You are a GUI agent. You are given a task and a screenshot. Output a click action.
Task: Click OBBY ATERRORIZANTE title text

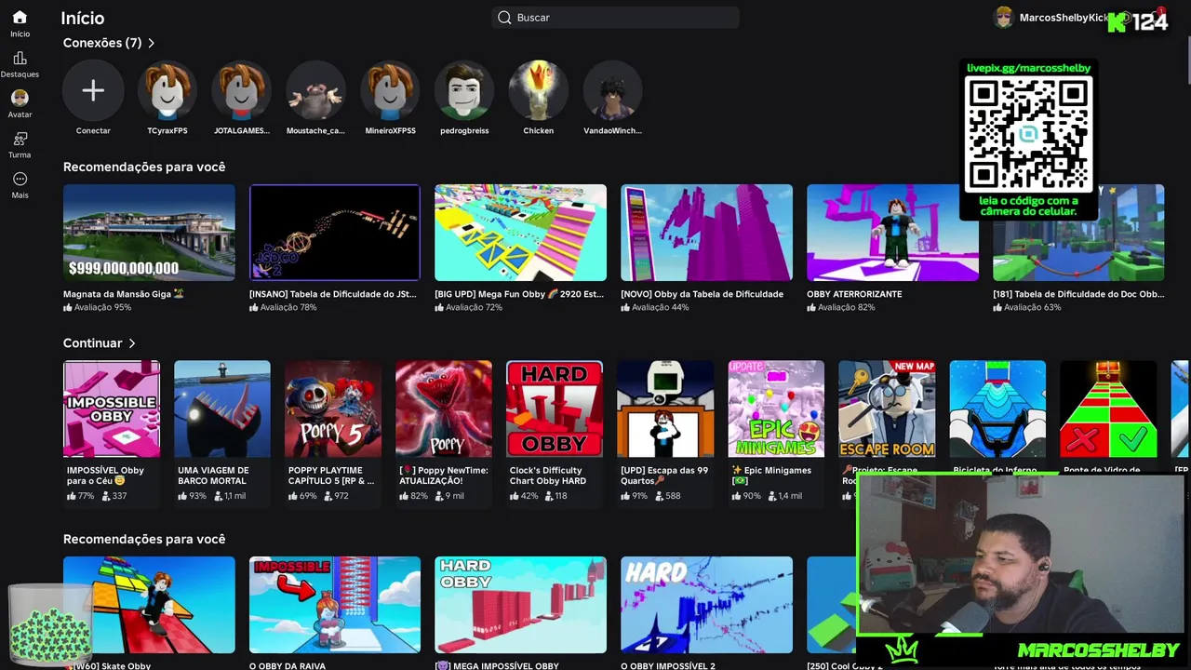click(854, 294)
